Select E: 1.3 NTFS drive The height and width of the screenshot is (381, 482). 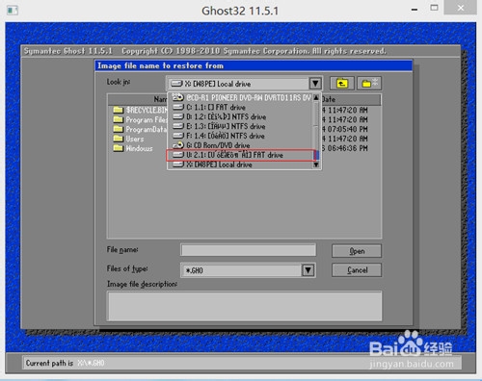tap(241, 126)
